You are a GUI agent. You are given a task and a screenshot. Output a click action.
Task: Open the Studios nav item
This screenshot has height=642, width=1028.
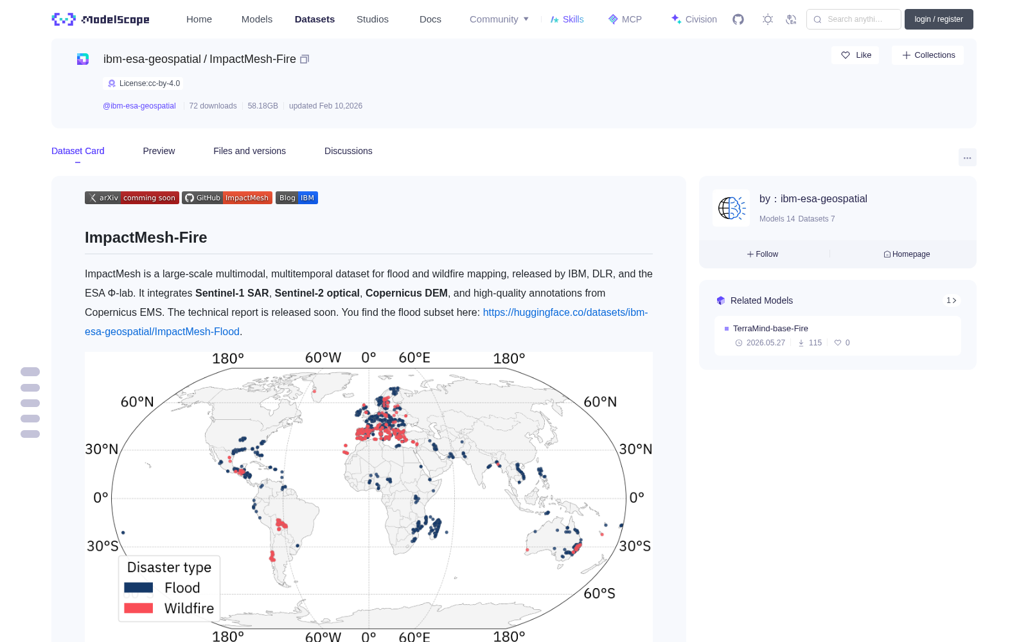tap(373, 19)
